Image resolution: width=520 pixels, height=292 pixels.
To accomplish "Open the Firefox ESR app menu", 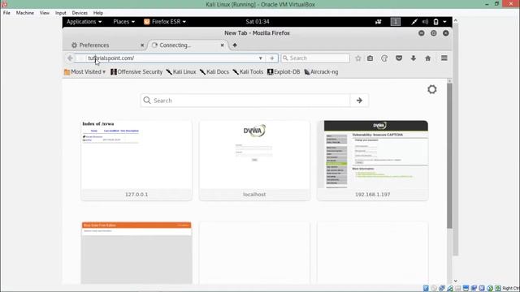I will coord(165,22).
